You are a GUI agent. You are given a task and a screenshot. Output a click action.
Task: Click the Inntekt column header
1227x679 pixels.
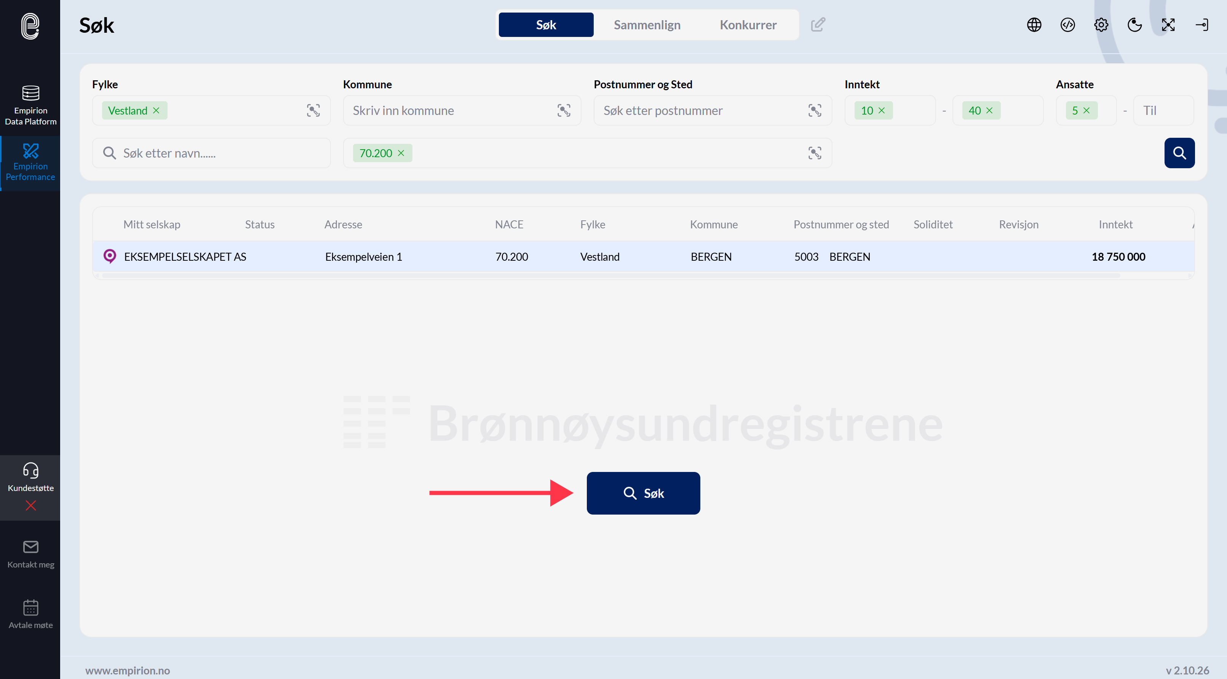pyautogui.click(x=1115, y=224)
